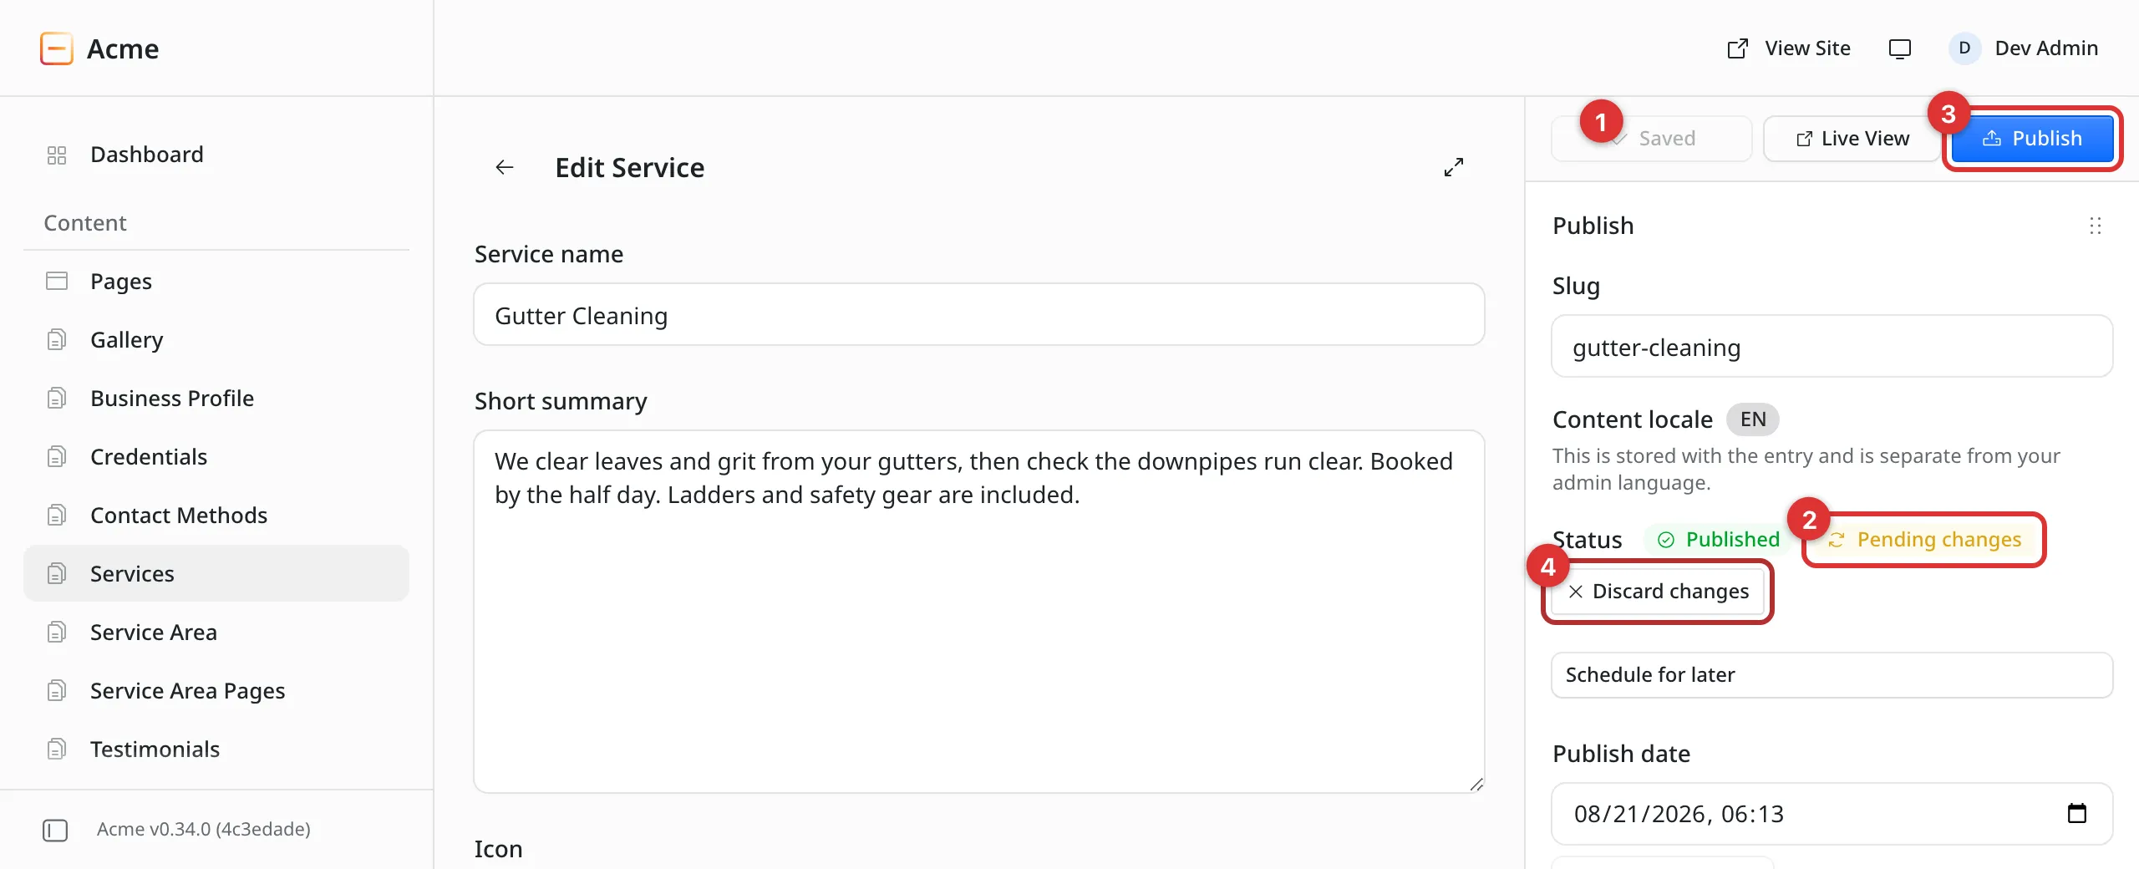Open Live View button

coord(1852,139)
